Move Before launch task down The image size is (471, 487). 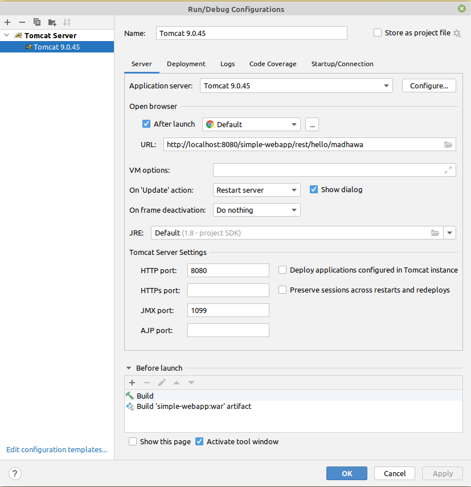[191, 383]
